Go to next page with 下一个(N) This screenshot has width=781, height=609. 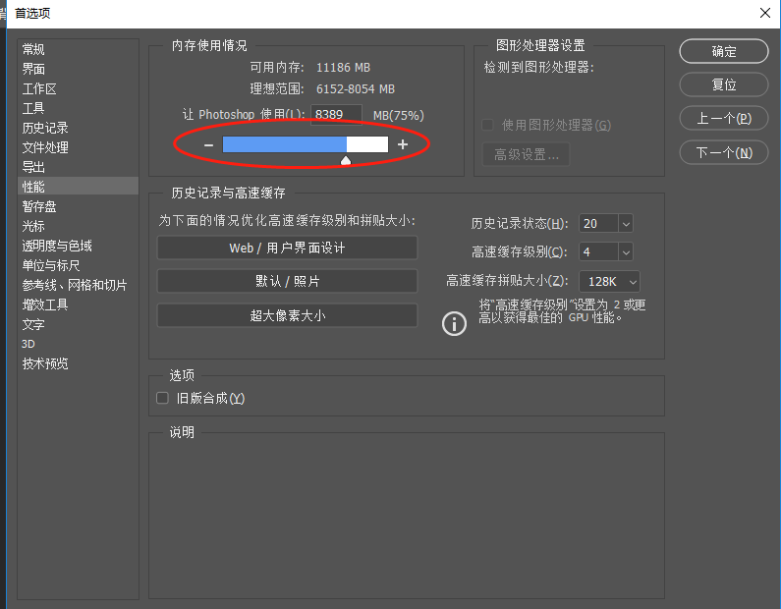724,152
